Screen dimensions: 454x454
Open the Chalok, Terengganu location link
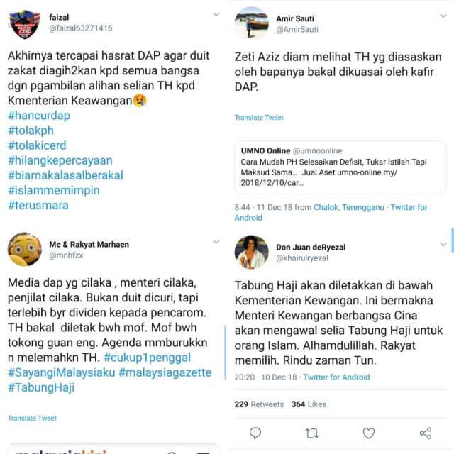(x=349, y=207)
